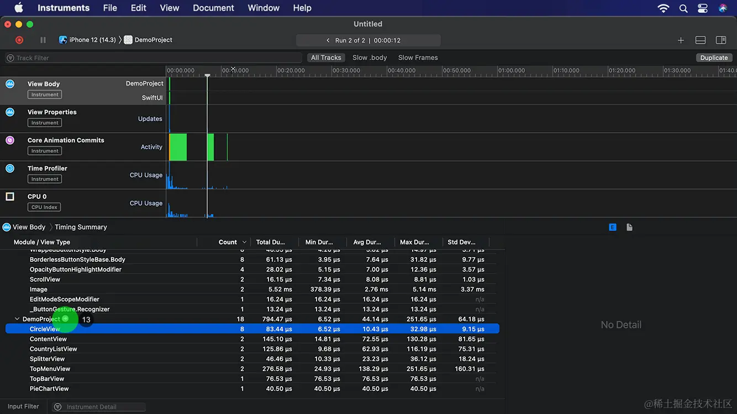Screen dimensions: 737x414
Task: Click the document icon in detail header
Action: point(629,227)
